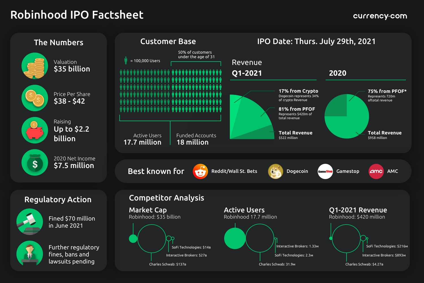
Task: Click the Market Cap section heading
Action: 148,210
